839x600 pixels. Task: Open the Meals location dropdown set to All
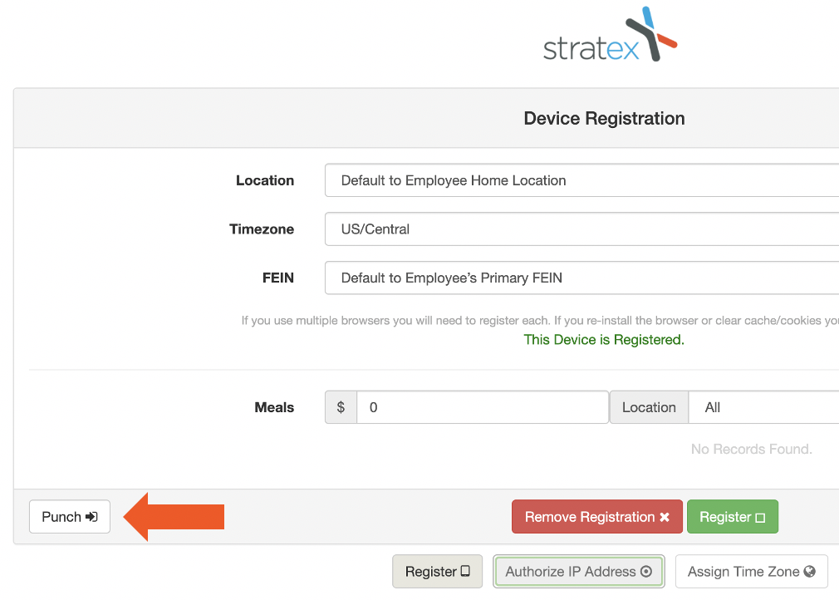pos(764,407)
